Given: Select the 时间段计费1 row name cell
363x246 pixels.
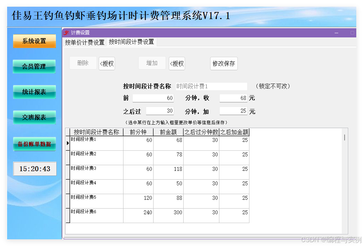Looking at the screenshot, I should [97, 143].
